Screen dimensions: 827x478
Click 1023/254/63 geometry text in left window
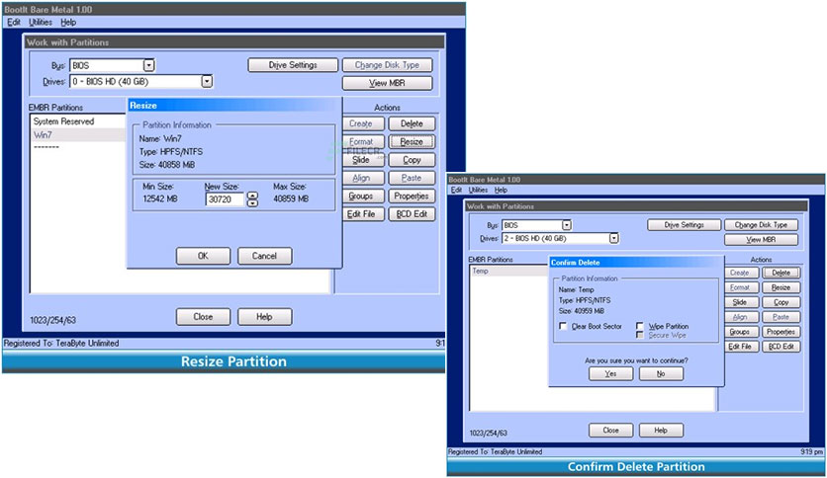(x=52, y=320)
